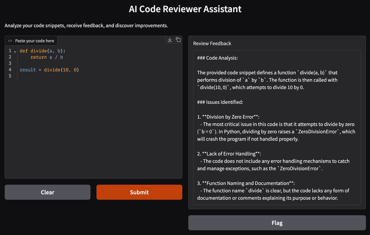
Task: Click the 'return a / b' code line
Action: [47, 57]
